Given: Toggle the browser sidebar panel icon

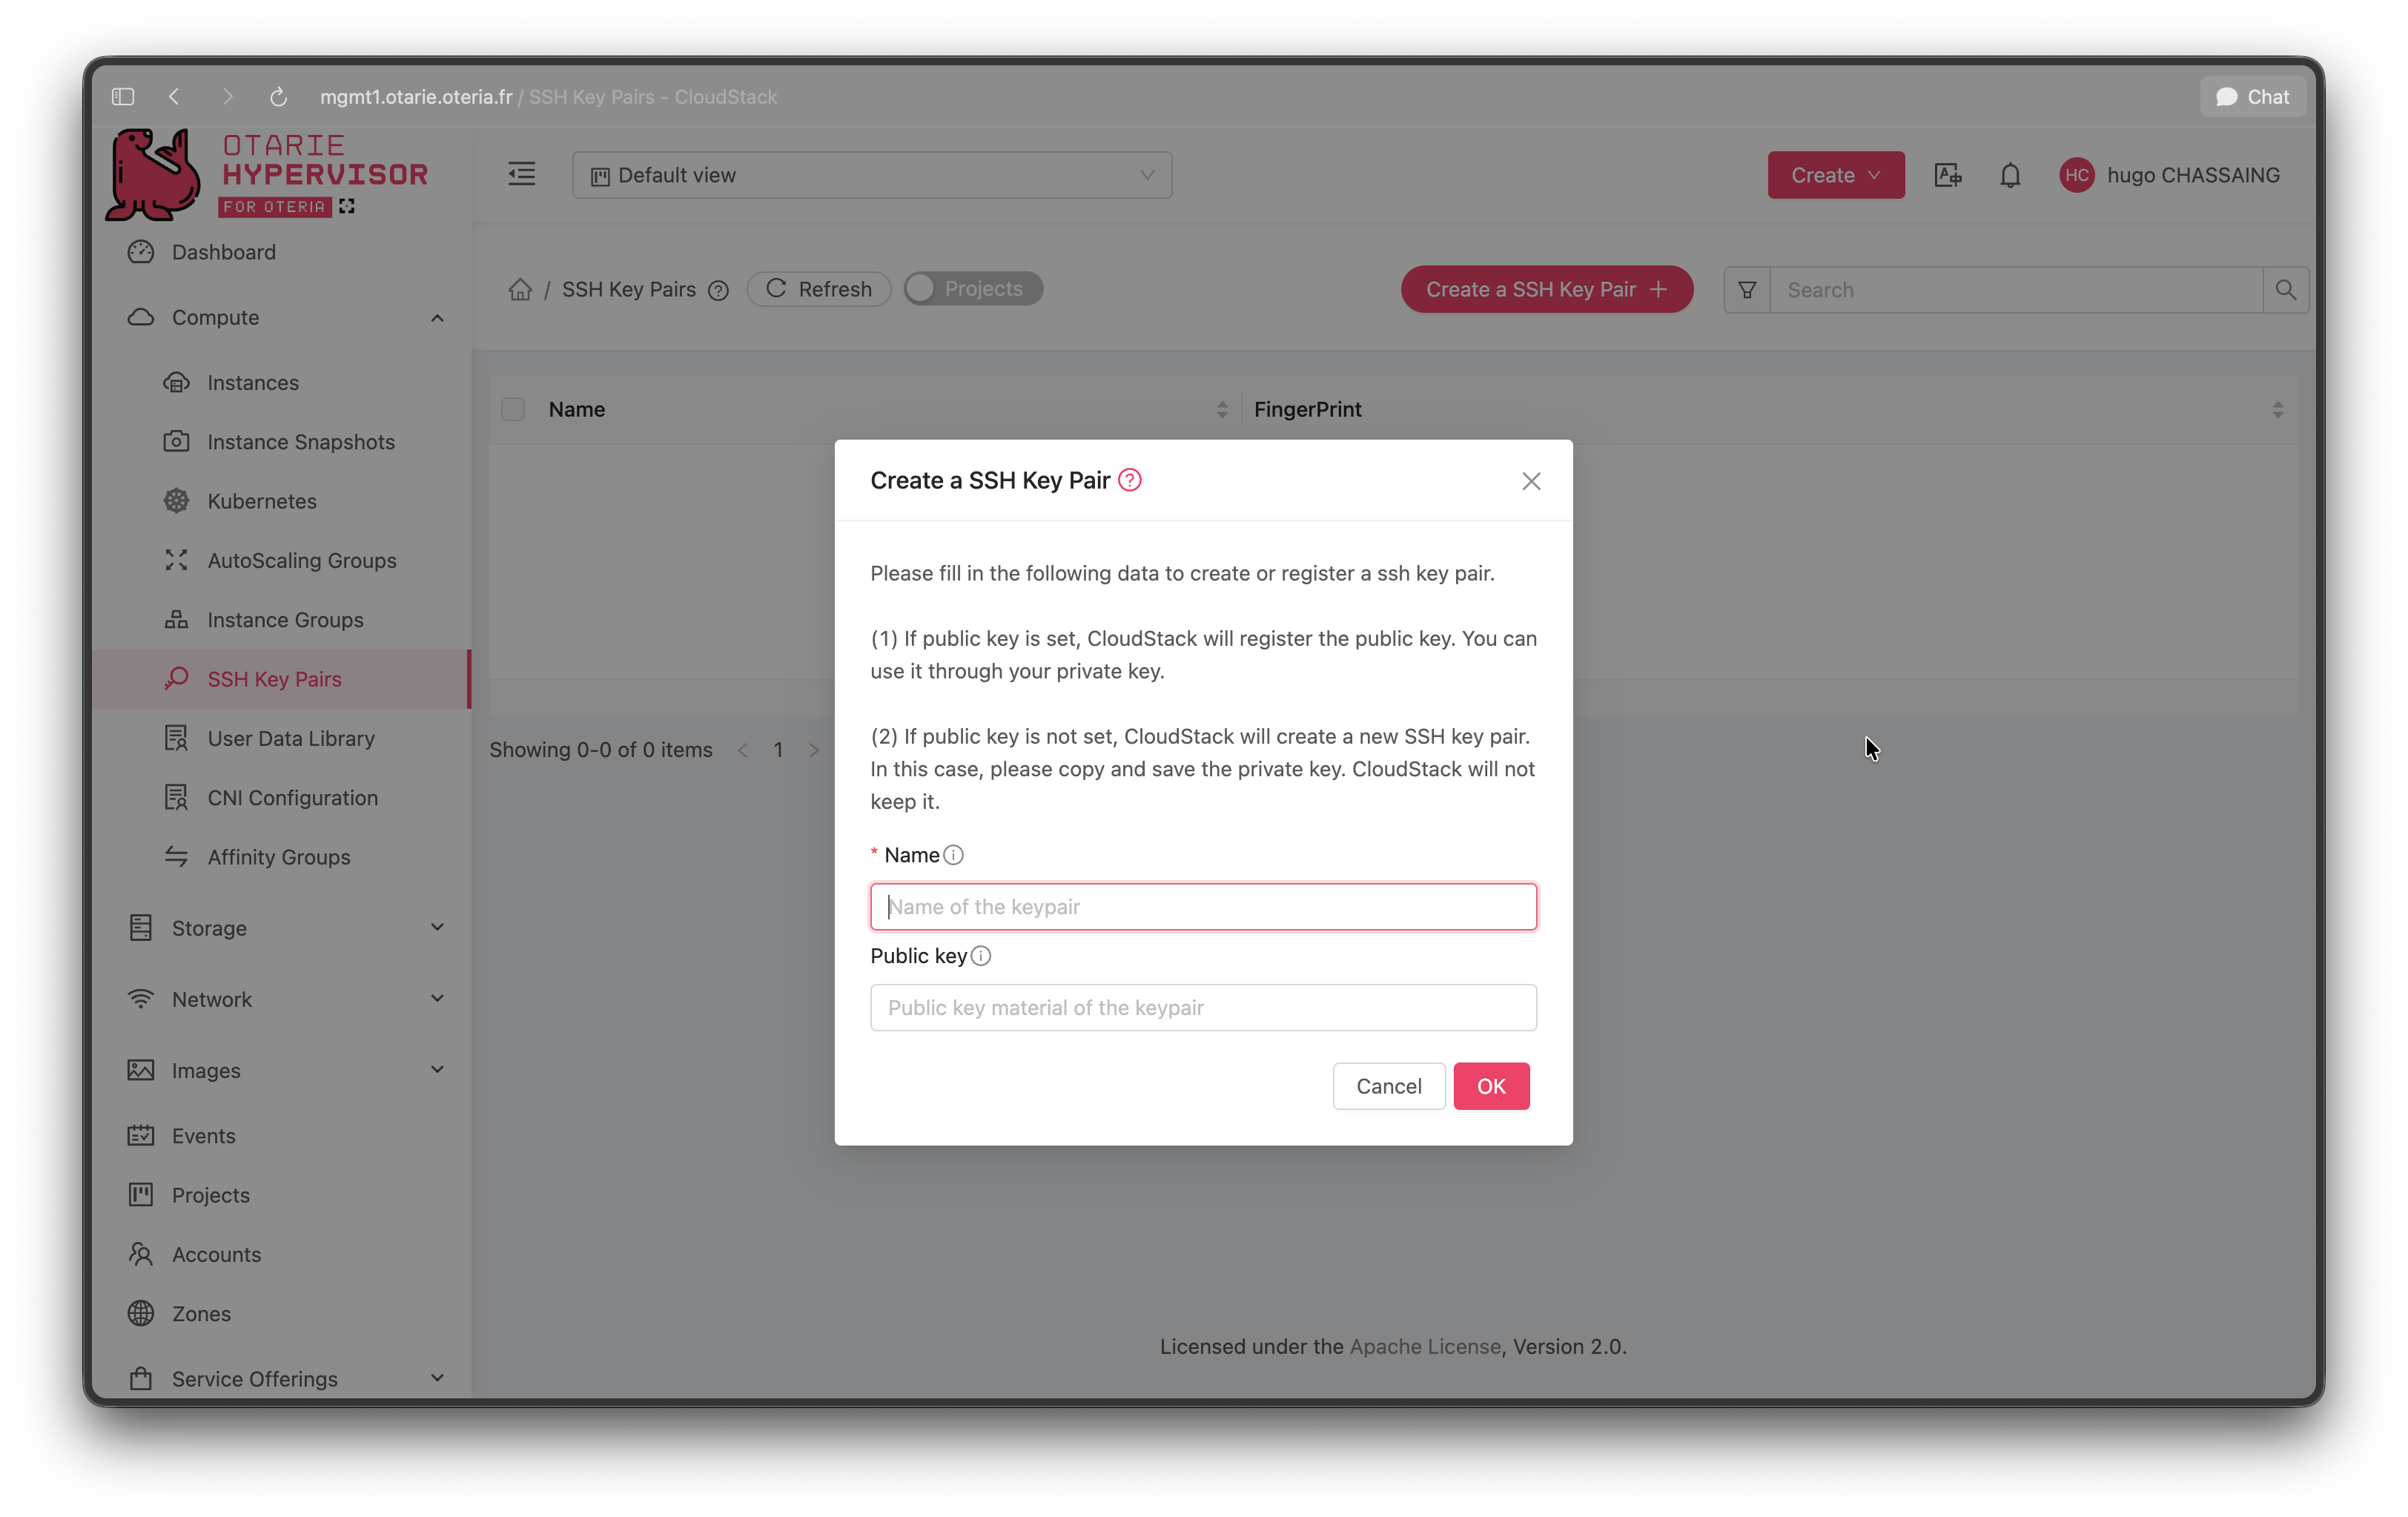Looking at the screenshot, I should (123, 97).
